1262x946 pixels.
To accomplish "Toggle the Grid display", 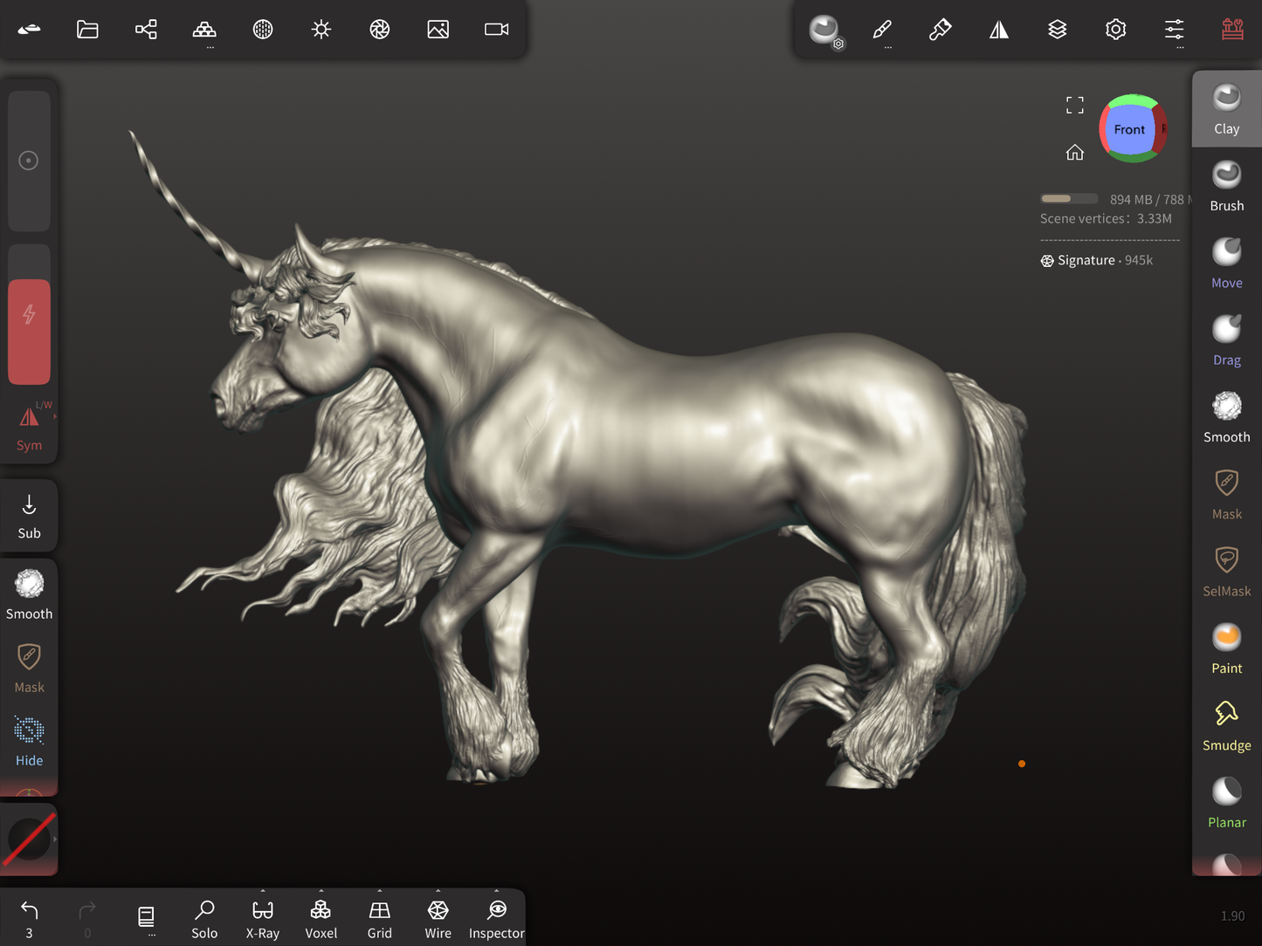I will (379, 919).
